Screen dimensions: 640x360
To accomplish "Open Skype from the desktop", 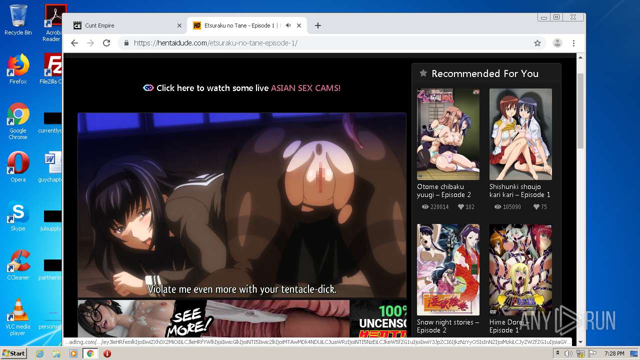I will click(18, 216).
